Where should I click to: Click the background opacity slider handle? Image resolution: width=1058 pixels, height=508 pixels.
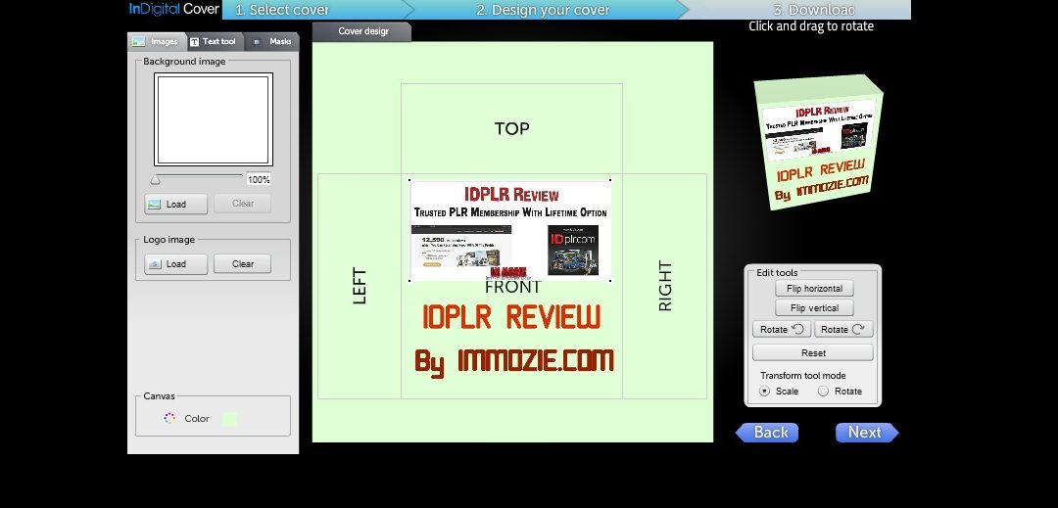pos(155,179)
